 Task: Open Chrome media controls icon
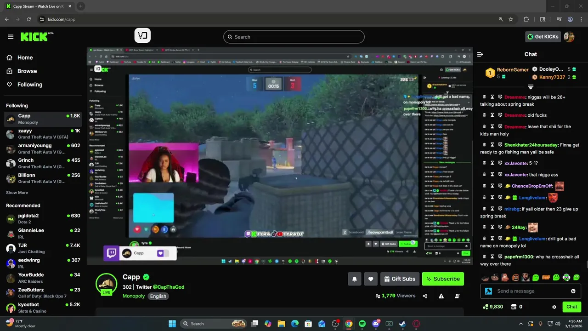click(559, 19)
